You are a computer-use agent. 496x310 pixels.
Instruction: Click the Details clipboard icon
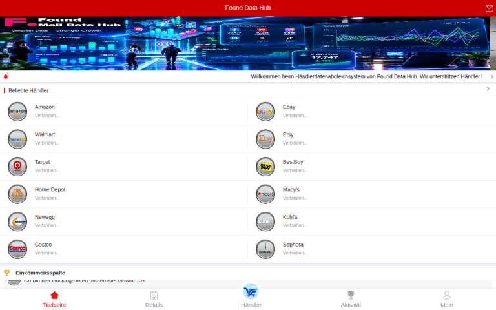pos(154,295)
